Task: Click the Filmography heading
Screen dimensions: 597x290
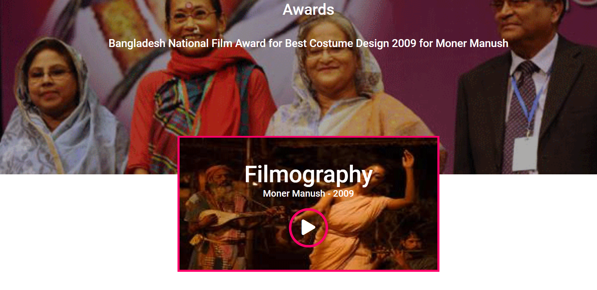Action: pos(308,174)
